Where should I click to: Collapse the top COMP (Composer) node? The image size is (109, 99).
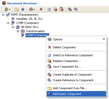[8, 23]
